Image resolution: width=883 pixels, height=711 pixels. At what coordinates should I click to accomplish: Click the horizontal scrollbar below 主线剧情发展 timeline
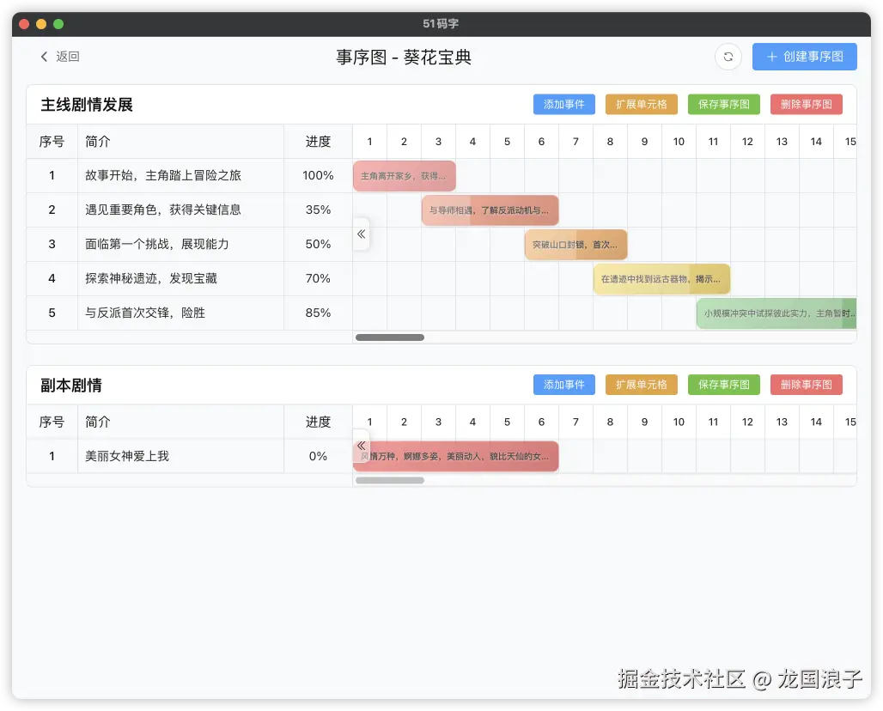(389, 337)
